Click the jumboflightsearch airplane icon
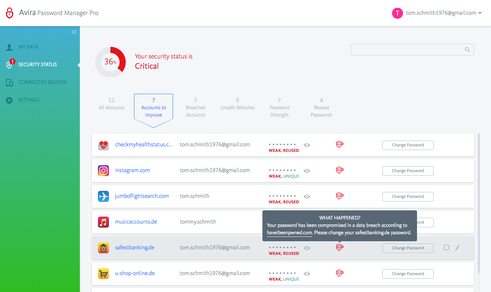The height and width of the screenshot is (292, 491). pos(103,196)
